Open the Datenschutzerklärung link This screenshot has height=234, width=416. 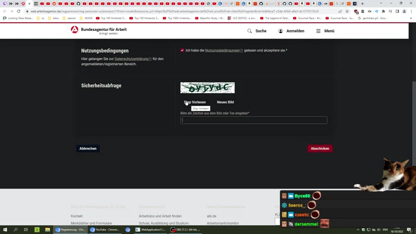[133, 59]
